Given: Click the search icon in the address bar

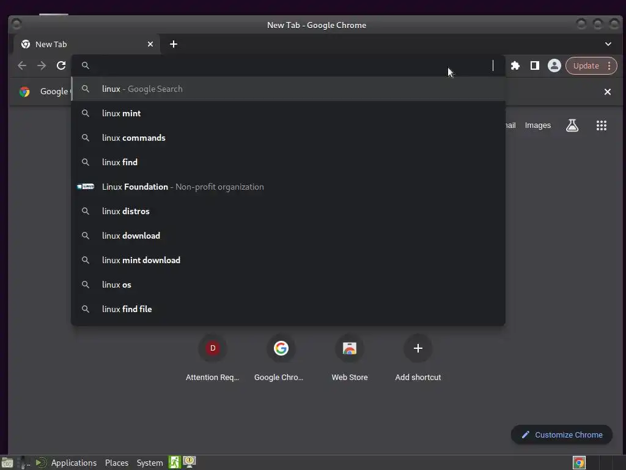Looking at the screenshot, I should [x=86, y=65].
